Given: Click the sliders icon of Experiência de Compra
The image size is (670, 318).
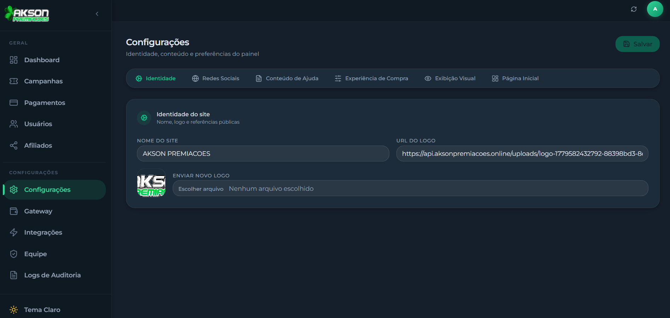Looking at the screenshot, I should 338,78.
